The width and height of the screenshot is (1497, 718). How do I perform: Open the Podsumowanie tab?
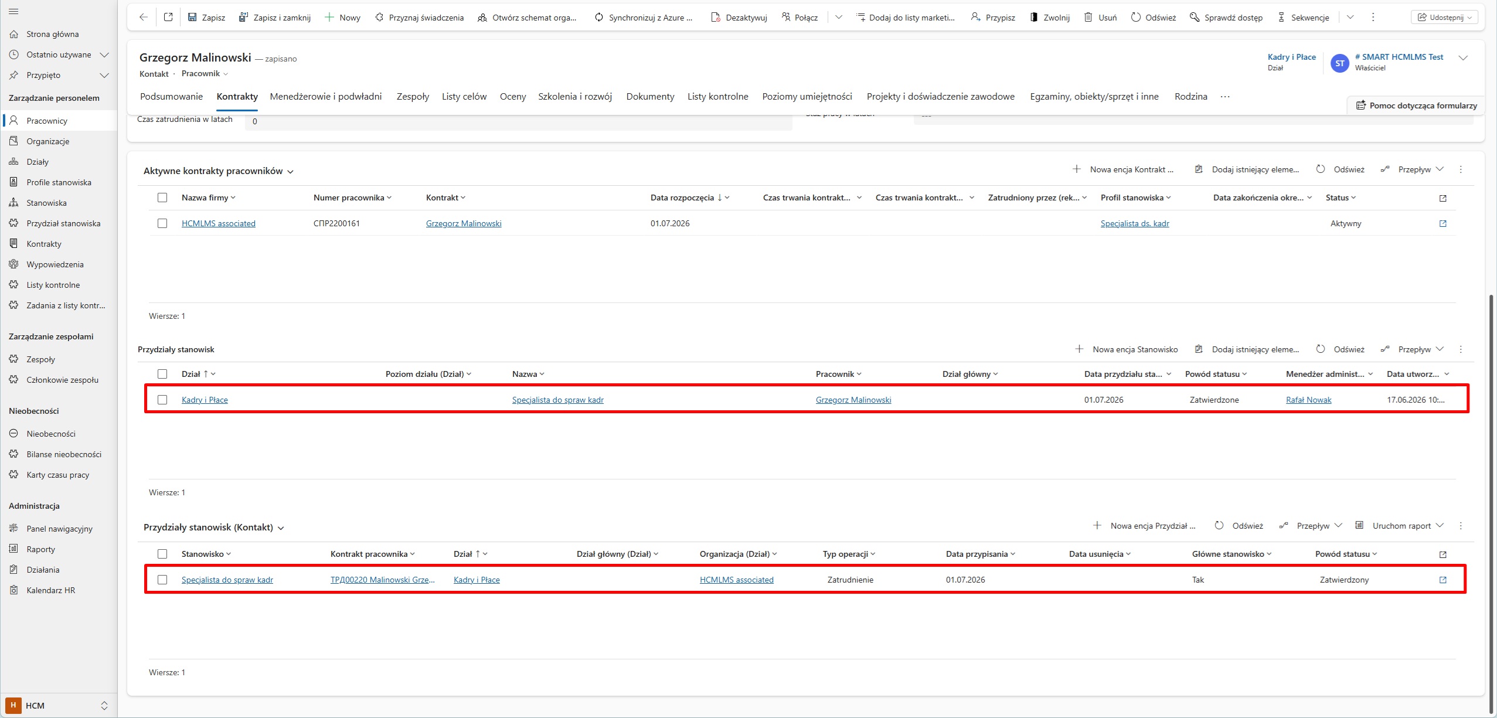pyautogui.click(x=171, y=97)
